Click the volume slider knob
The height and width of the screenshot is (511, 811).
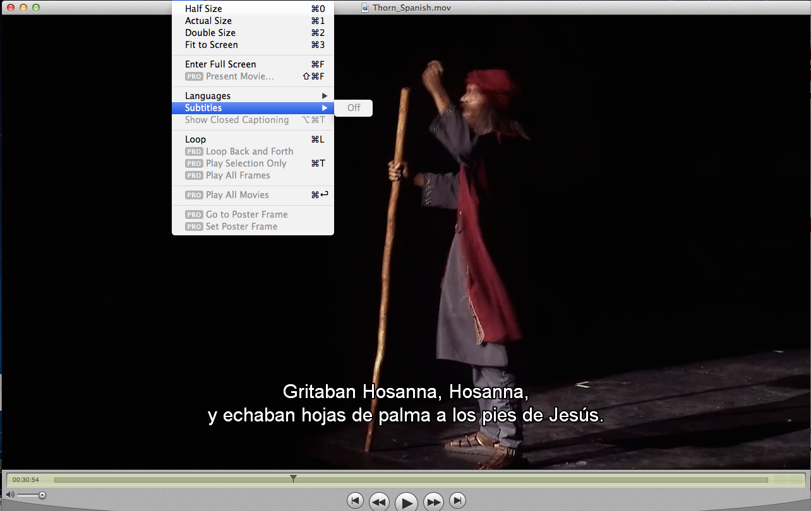42,495
